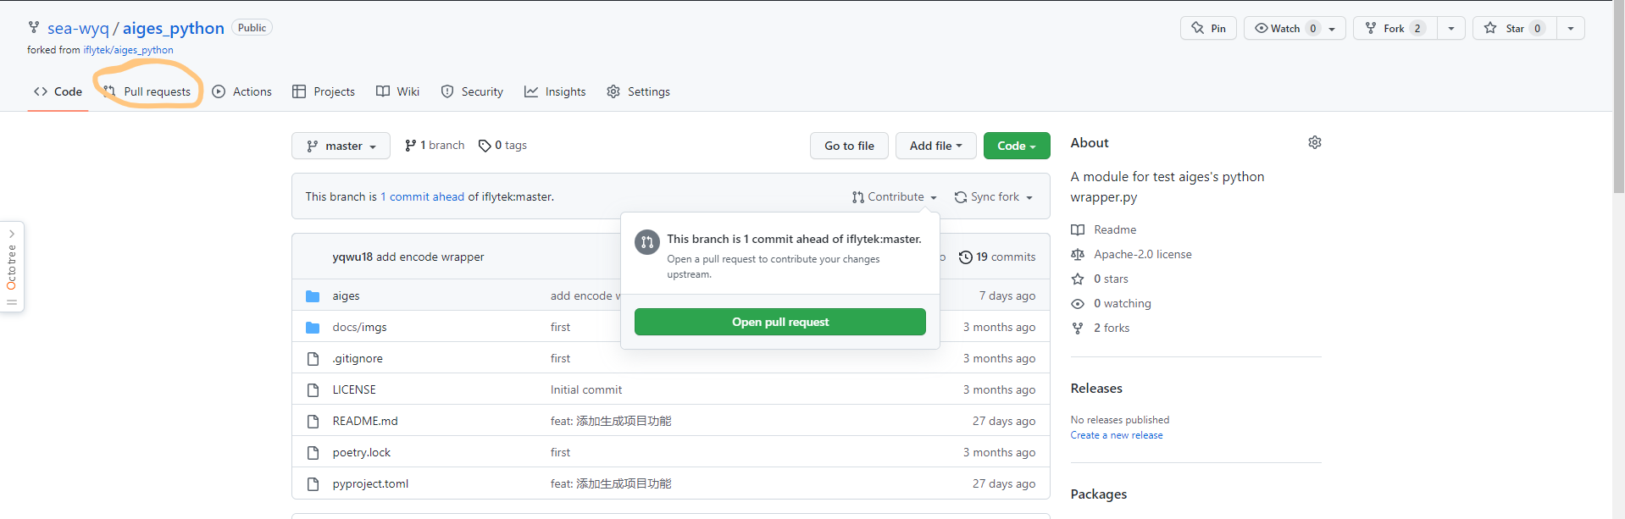Open the yqwu18 author link
Image resolution: width=1625 pixels, height=519 pixels.
(352, 257)
